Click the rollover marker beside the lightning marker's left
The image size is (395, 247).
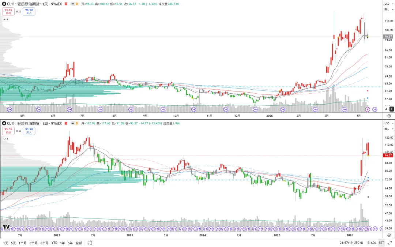tap(344, 109)
